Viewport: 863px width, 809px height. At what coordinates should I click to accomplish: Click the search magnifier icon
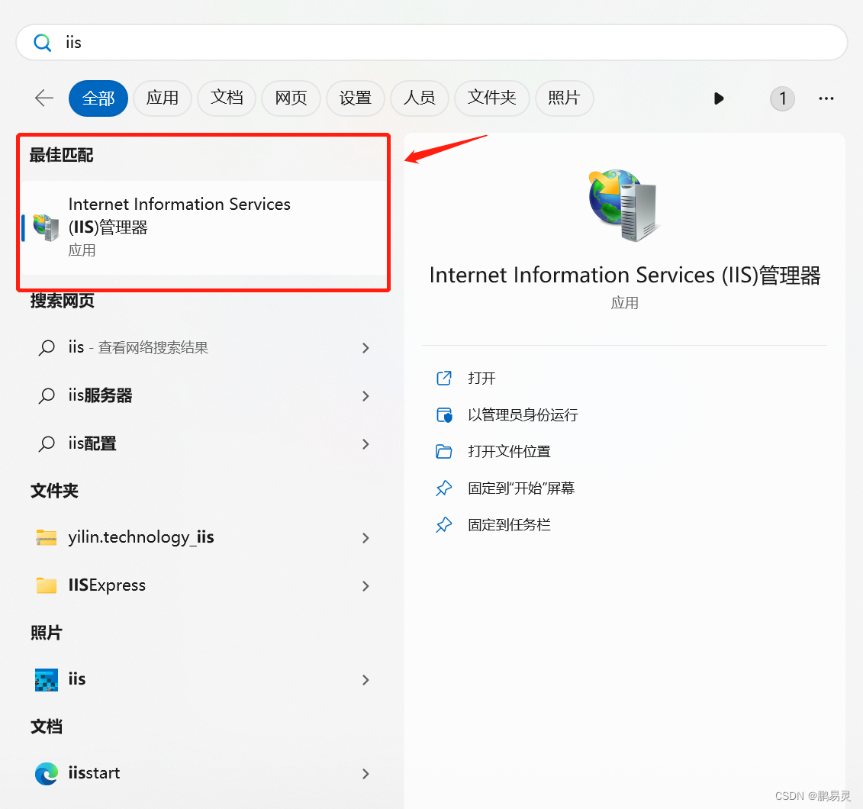(x=42, y=42)
